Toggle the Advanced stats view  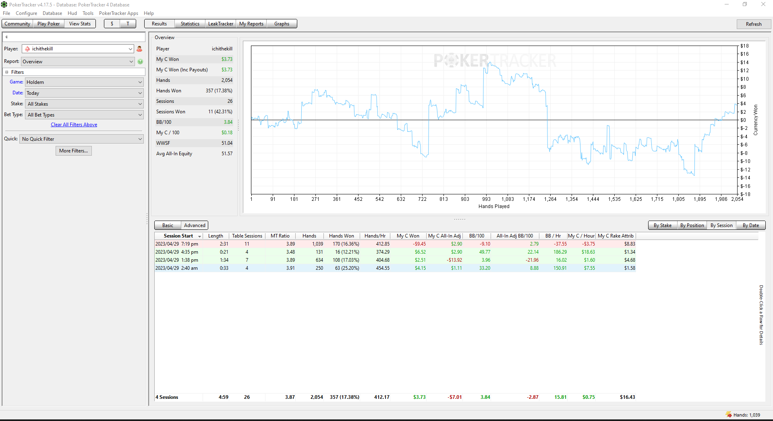point(195,225)
